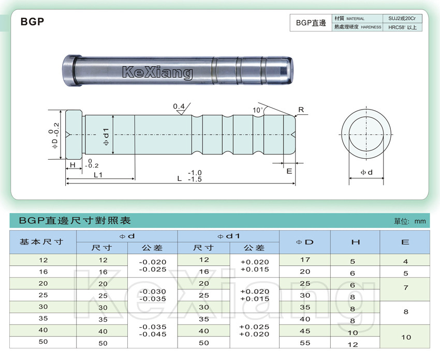This screenshot has height=351, width=440.
Task: Click 50 in the 基本尺寸 column
Action: click(43, 342)
